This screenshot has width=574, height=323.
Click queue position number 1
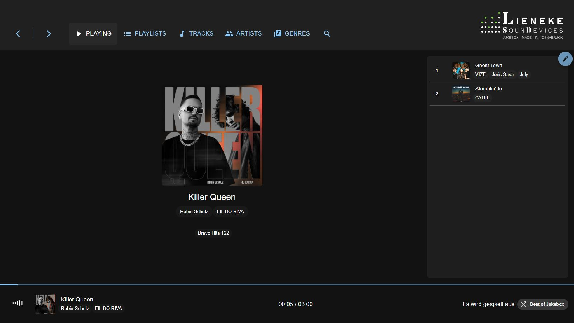437,70
